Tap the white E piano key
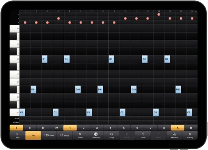 (15, 82)
